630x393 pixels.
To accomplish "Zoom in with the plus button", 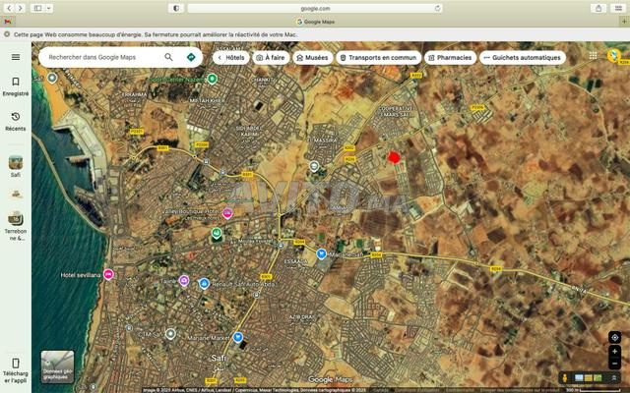I will tap(615, 351).
